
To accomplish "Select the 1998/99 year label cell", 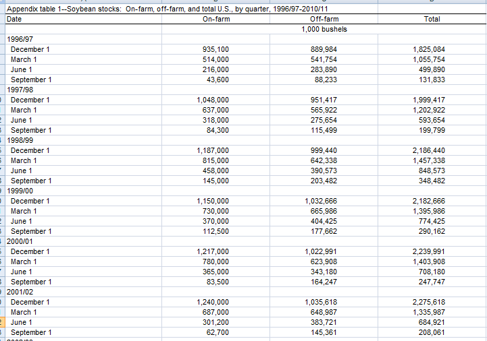I will coord(20,140).
